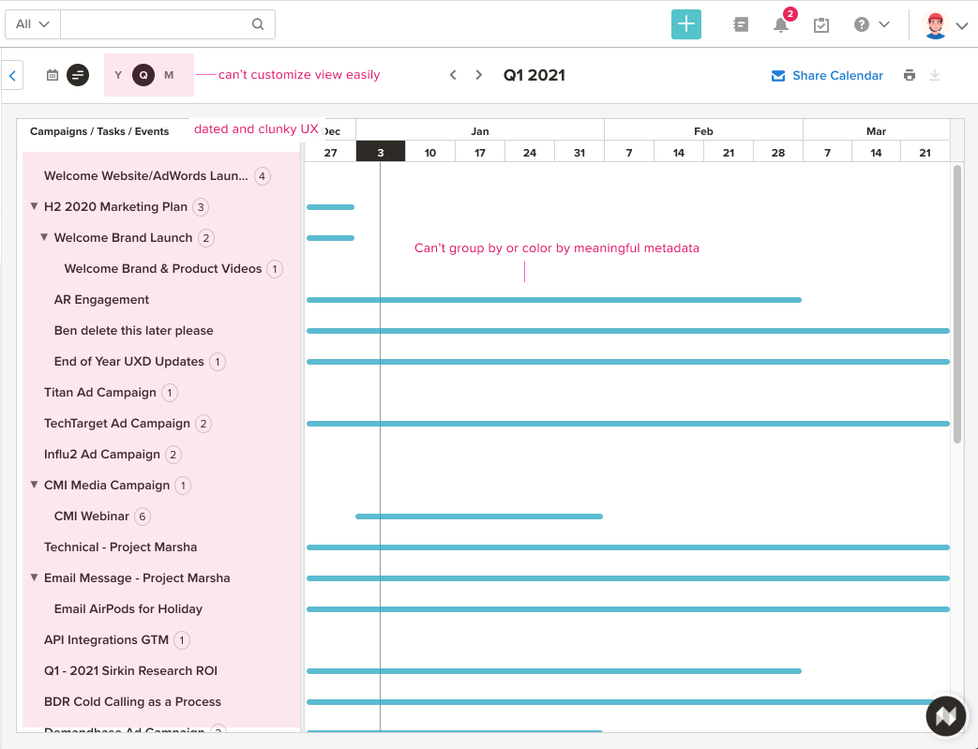Open Email AirPods for Holiday

coord(128,608)
